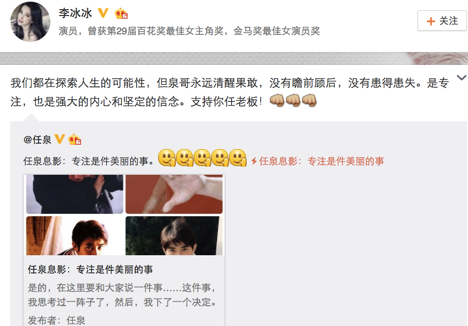Open 李冰冰's profile avatar
Viewport: 468px width, 326px height.
(x=30, y=21)
